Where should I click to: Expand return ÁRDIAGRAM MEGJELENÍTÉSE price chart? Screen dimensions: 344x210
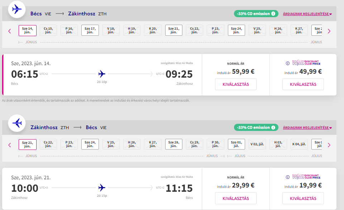(307, 128)
